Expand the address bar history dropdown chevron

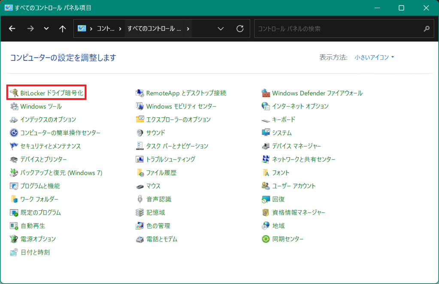click(x=221, y=29)
